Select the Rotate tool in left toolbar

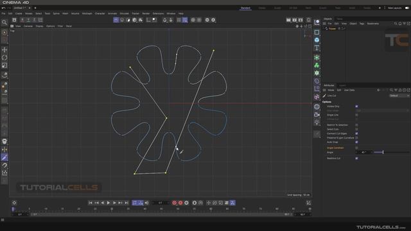(x=4, y=58)
